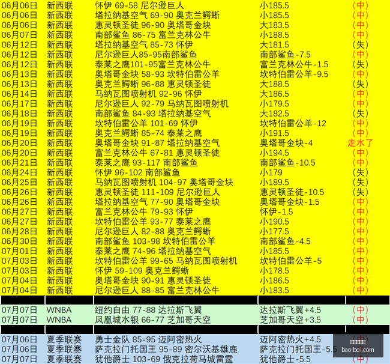390x364 pixels.
Task: Select 惠灵顿圣徒 96-90 奥塔哥金块 match cell
Action: 153,25
